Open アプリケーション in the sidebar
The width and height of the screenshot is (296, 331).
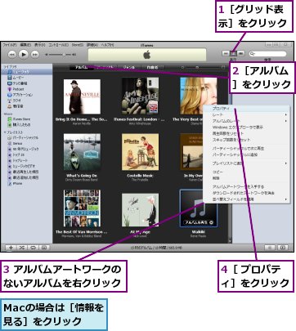click(x=26, y=95)
